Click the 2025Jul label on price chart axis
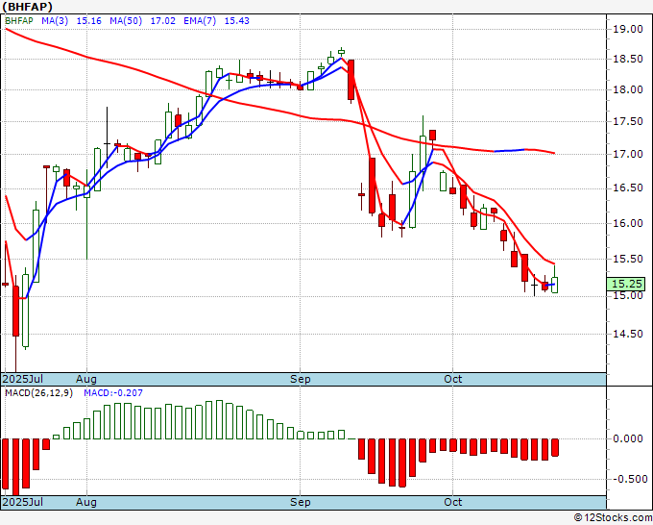Viewport: 653px width, 525px height. [x=23, y=379]
